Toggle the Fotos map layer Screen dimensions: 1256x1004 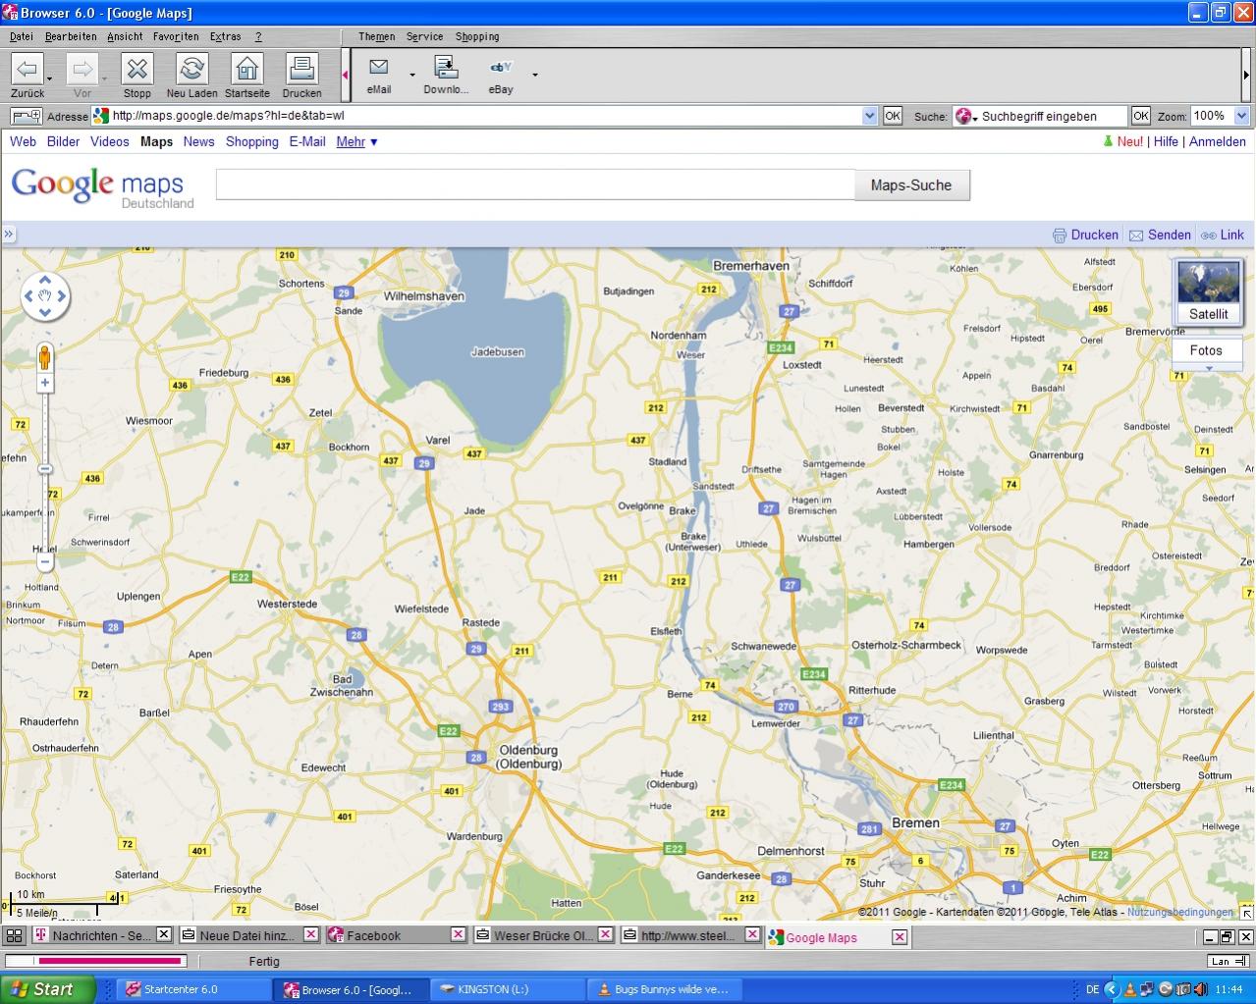[1206, 350]
